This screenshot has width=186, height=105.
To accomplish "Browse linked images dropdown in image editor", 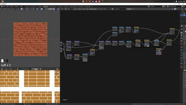I will (x=18, y=69).
